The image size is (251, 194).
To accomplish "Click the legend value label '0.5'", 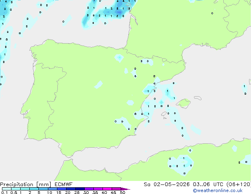I will click(x=14, y=192).
